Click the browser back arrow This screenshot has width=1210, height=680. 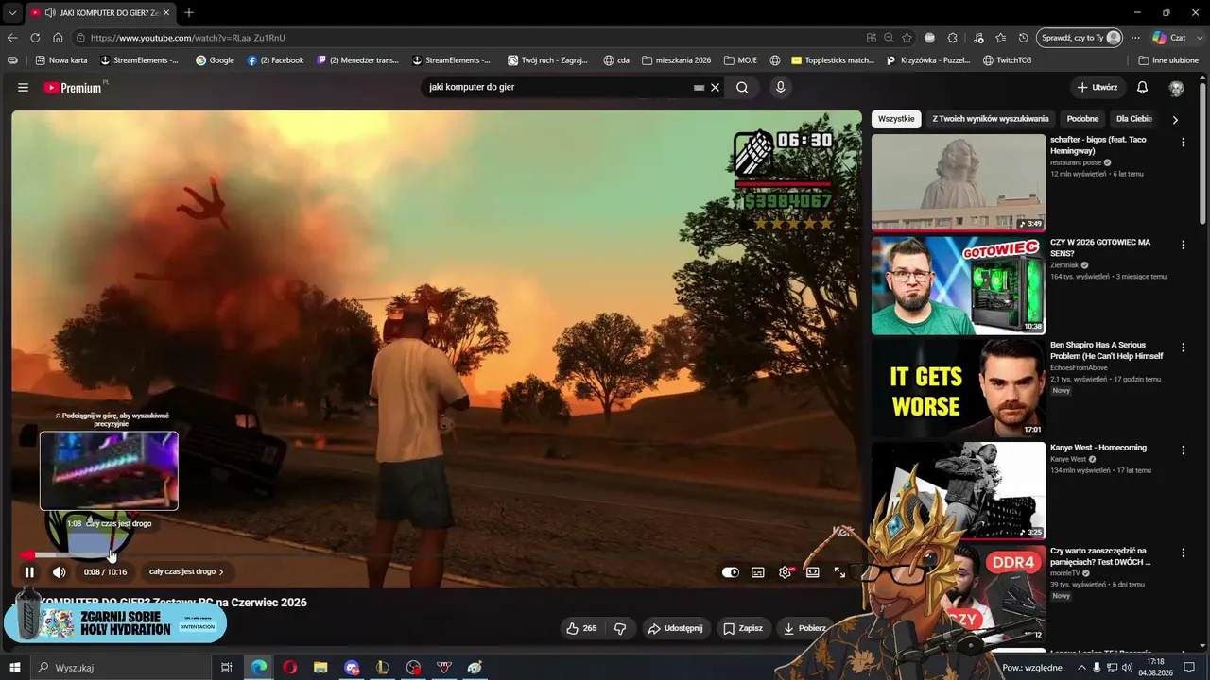coord(12,38)
